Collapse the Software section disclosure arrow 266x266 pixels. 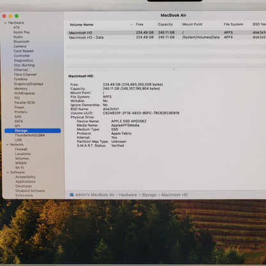tap(8, 172)
